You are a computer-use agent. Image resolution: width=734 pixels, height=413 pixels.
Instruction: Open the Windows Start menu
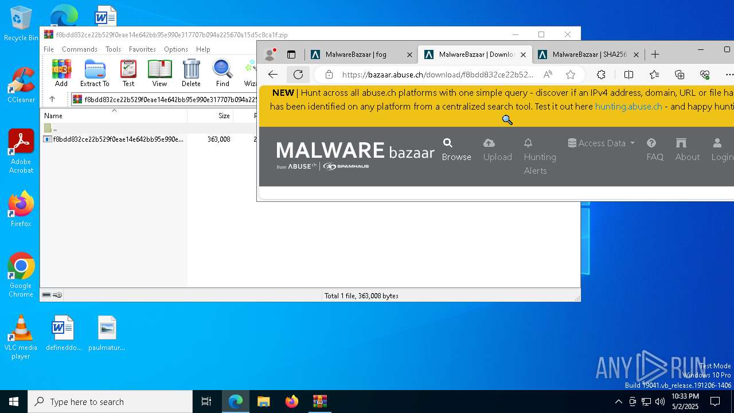click(14, 402)
